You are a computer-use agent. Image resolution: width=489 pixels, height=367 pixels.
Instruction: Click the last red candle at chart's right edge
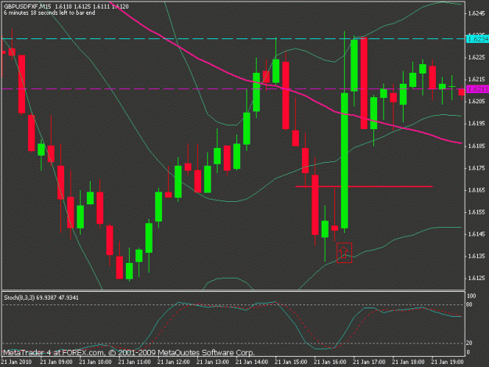pyautogui.click(x=462, y=92)
